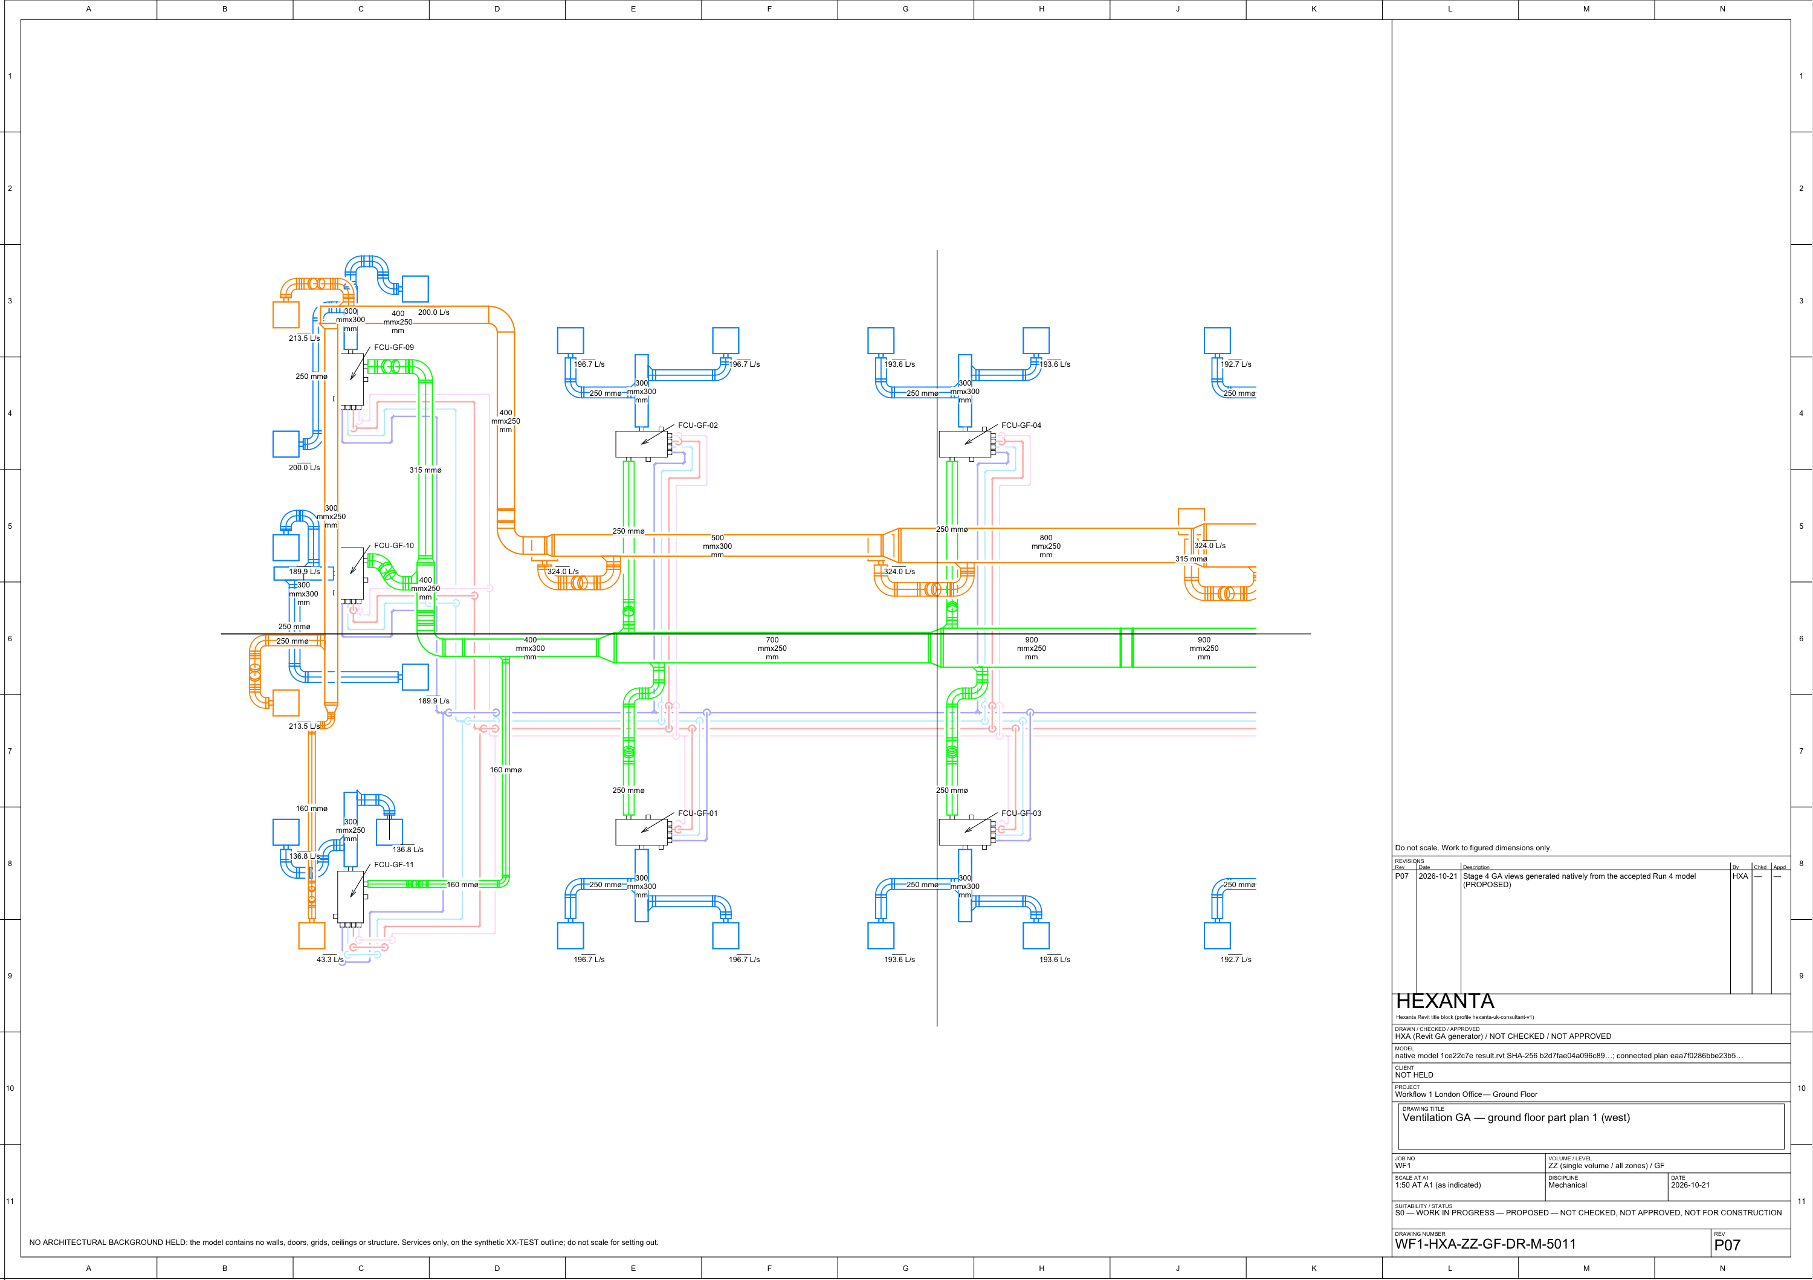
Task: Select 'ZZ (single volume / all zones) / GF' text
Action: click(1606, 1166)
